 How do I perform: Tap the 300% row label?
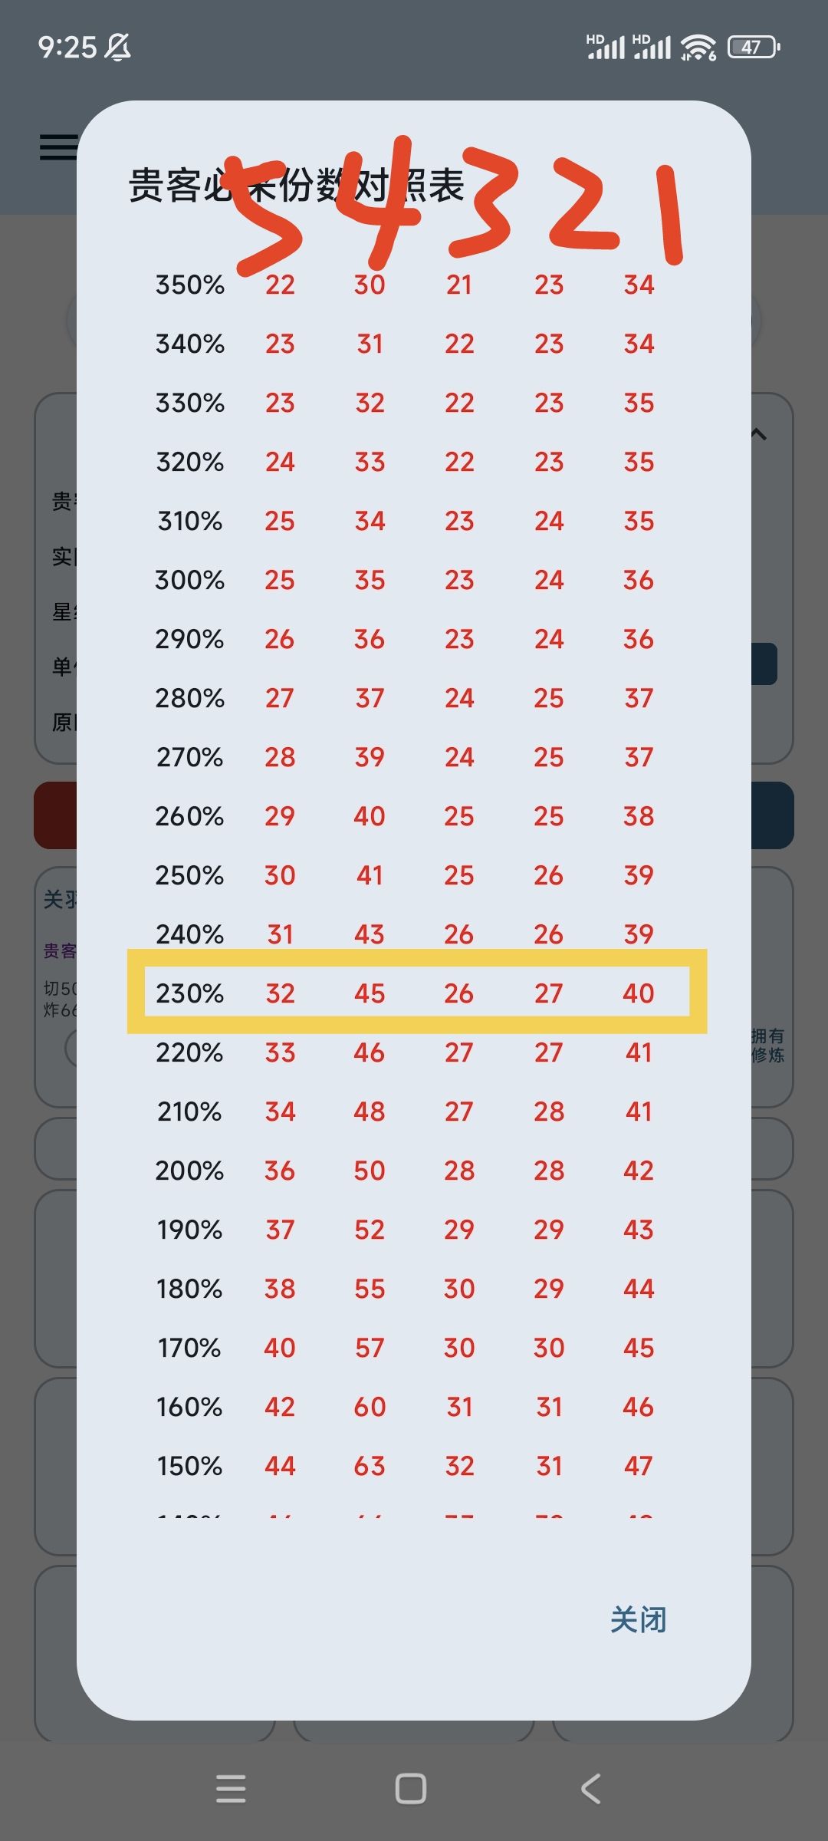(x=189, y=580)
